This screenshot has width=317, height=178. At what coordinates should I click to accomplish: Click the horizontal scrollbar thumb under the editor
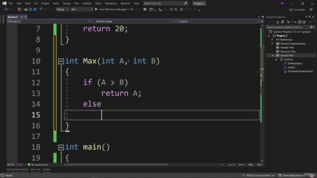click(118, 165)
